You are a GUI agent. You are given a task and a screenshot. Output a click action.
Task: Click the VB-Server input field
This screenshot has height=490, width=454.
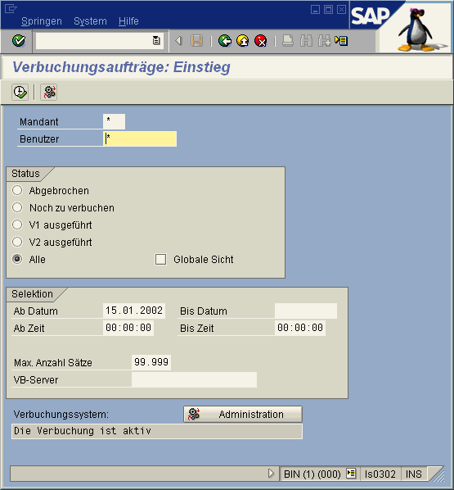tap(194, 379)
